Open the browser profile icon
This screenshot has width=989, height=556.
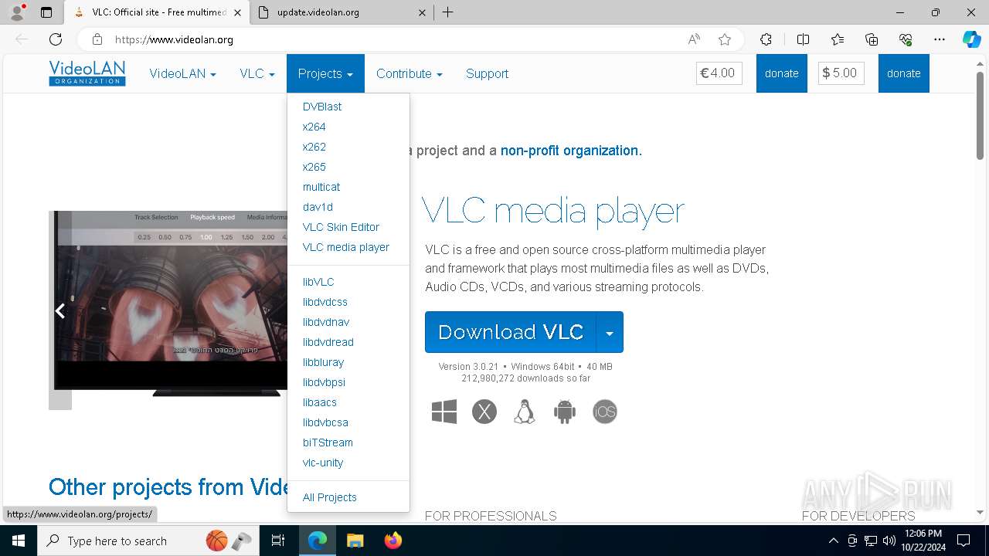coord(17,12)
